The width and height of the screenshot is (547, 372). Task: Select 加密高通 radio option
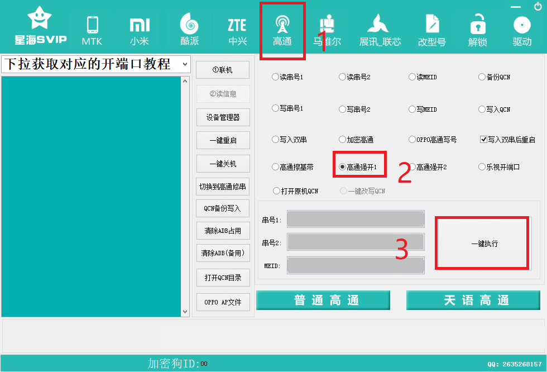(356, 140)
